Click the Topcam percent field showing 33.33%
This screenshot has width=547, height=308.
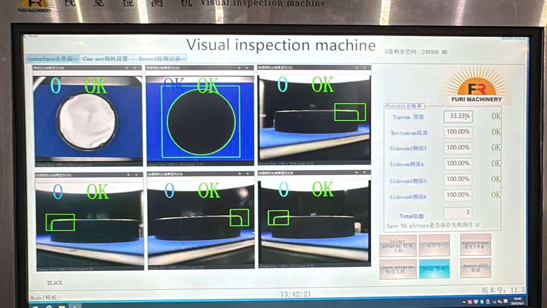tap(458, 116)
